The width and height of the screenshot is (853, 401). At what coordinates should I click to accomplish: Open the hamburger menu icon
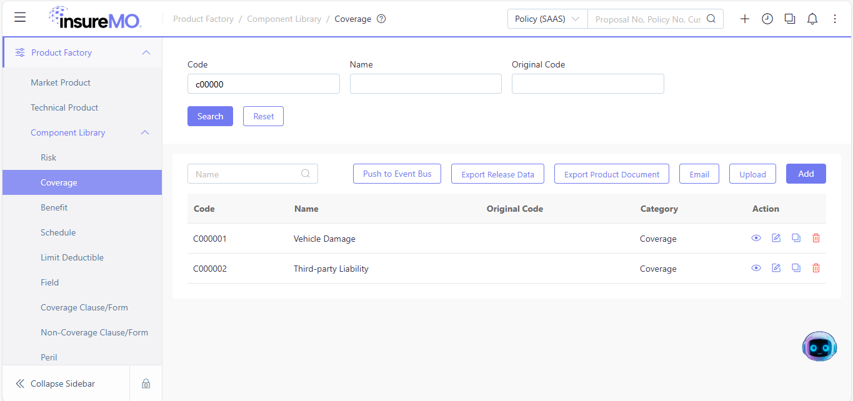20,17
